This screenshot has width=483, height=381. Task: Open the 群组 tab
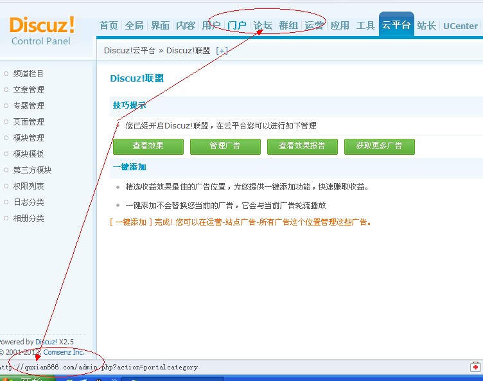288,26
